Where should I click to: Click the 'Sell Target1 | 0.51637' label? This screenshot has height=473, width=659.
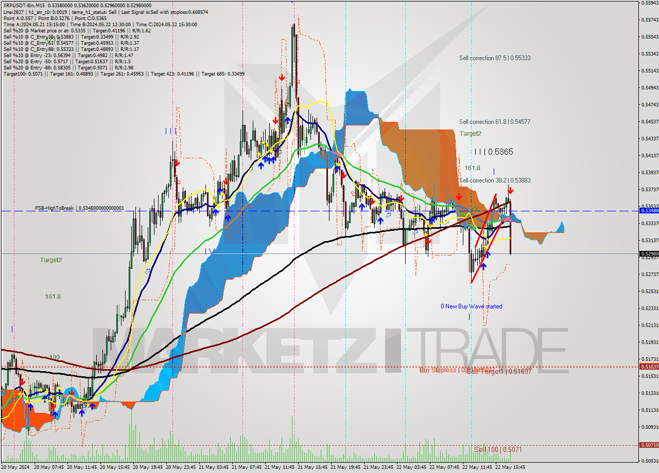(x=499, y=371)
